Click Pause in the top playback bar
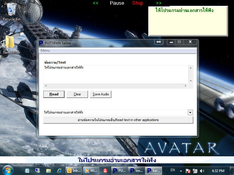 [117, 3]
